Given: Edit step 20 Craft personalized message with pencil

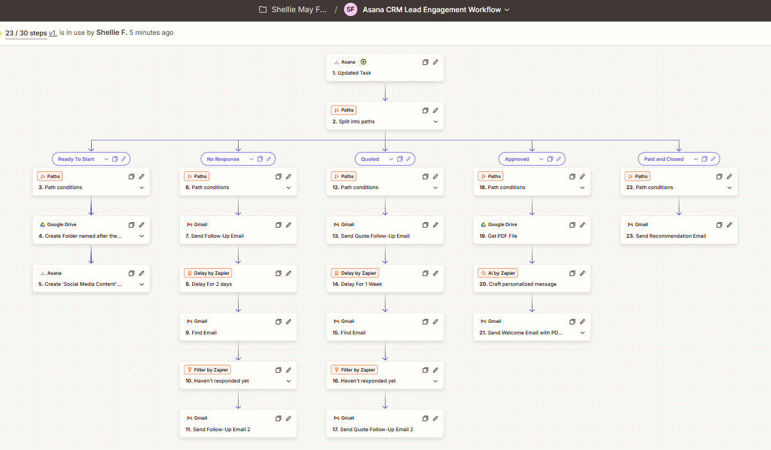Looking at the screenshot, I should pyautogui.click(x=582, y=273).
